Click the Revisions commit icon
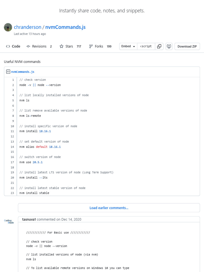Viewport: 204px width, 272px height. tap(28, 46)
